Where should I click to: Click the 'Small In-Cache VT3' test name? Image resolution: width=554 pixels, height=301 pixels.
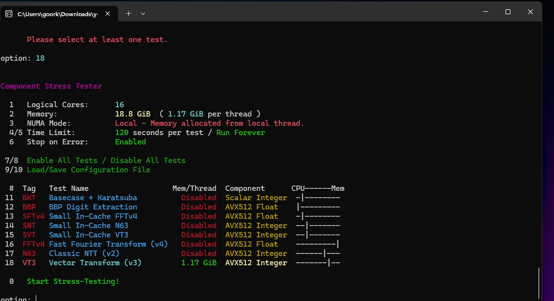click(x=88, y=234)
